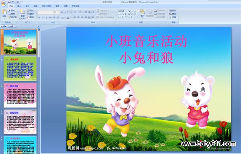Toggle Underline text formatting

click(x=47, y=18)
